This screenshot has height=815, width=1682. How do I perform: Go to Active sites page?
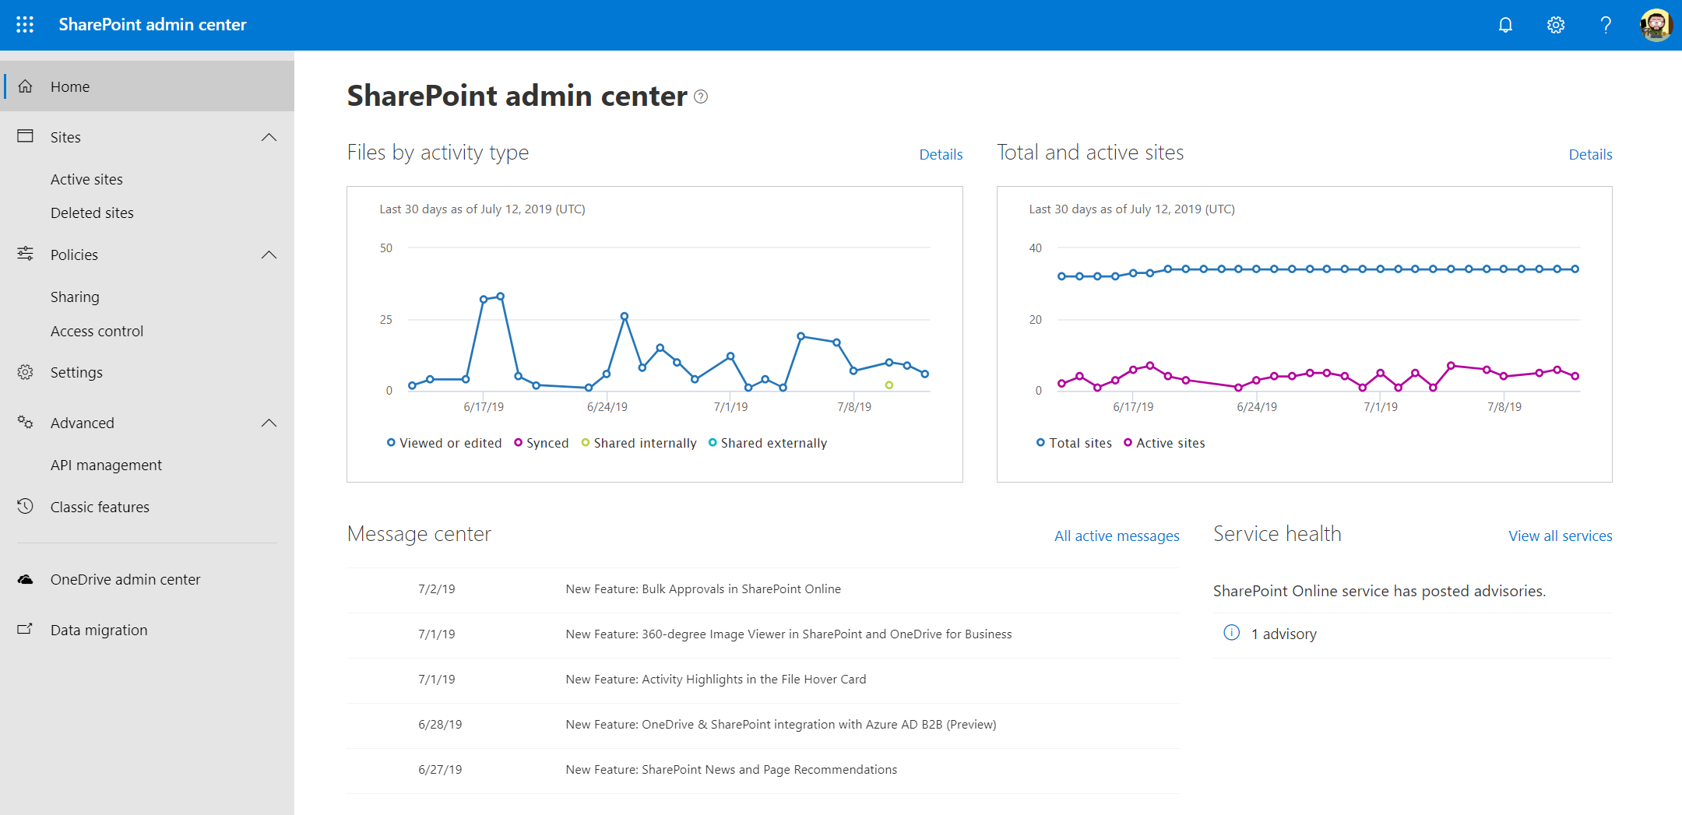tap(86, 179)
